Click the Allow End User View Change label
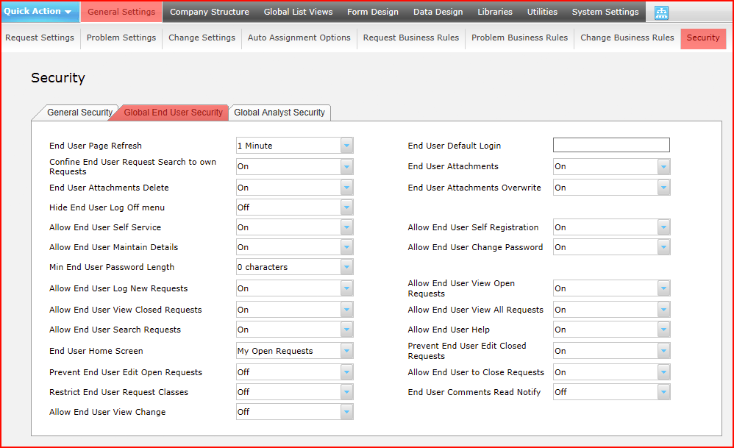This screenshot has height=448, width=734. click(x=107, y=412)
